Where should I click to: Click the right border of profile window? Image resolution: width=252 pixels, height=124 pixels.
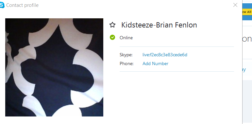pos(242,62)
